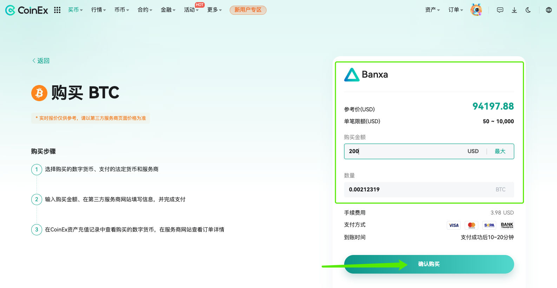Image resolution: width=557 pixels, height=288 pixels.
Task: Expand the 币币 dropdown menu
Action: pos(122,10)
